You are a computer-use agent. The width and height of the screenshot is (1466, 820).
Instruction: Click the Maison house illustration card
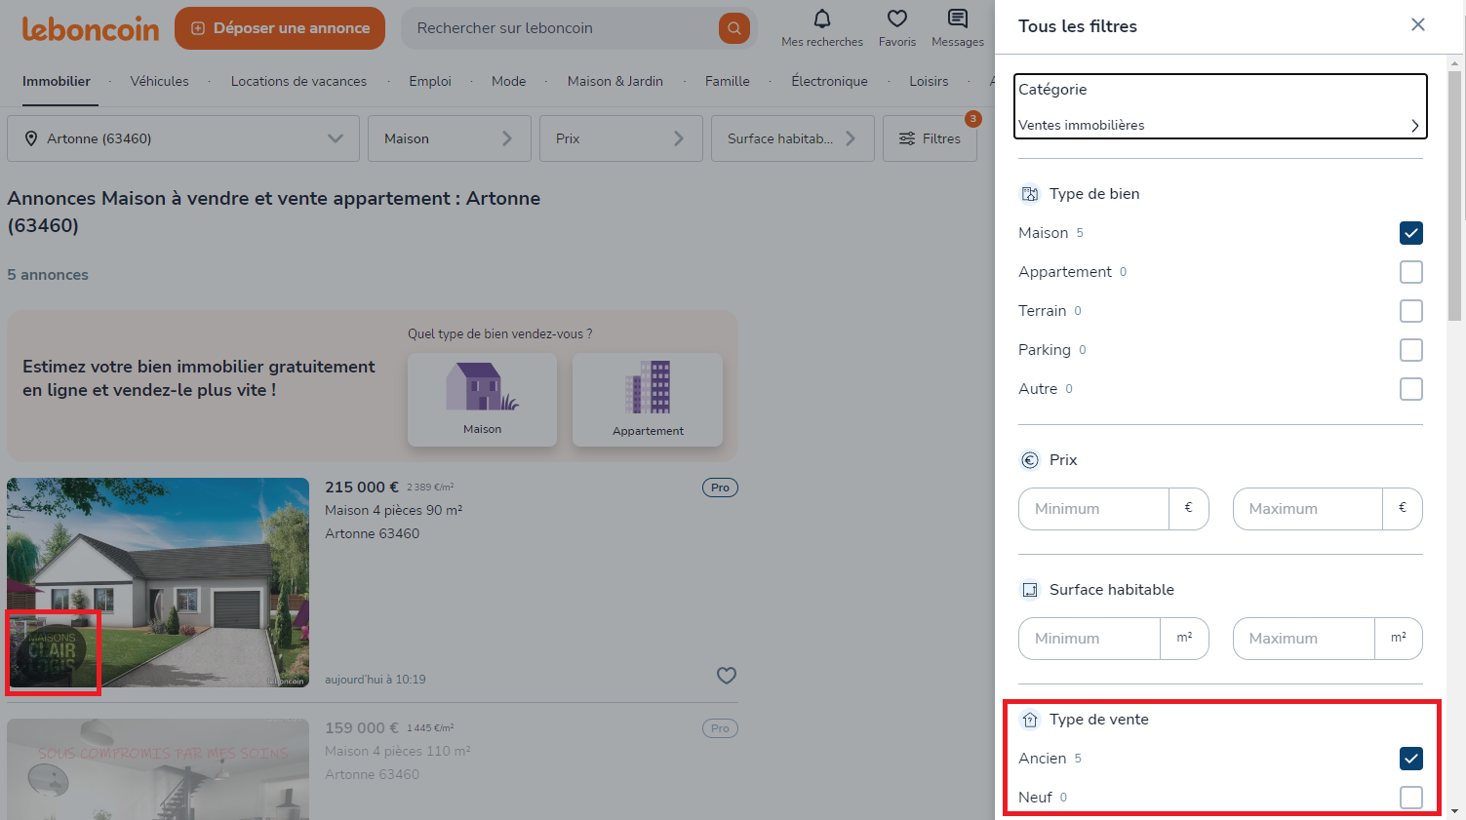coord(483,400)
